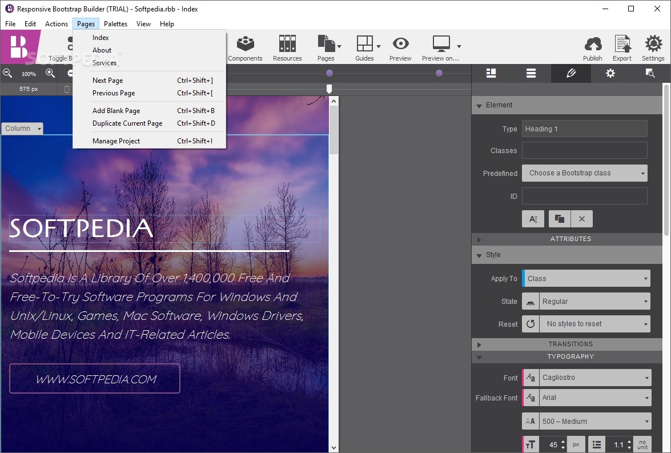
Task: Click the Font Aa icon
Action: (x=531, y=378)
